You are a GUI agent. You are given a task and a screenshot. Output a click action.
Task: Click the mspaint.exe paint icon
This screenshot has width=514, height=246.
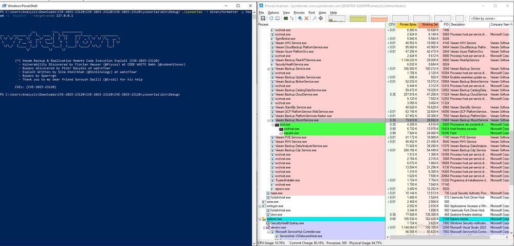281,133
